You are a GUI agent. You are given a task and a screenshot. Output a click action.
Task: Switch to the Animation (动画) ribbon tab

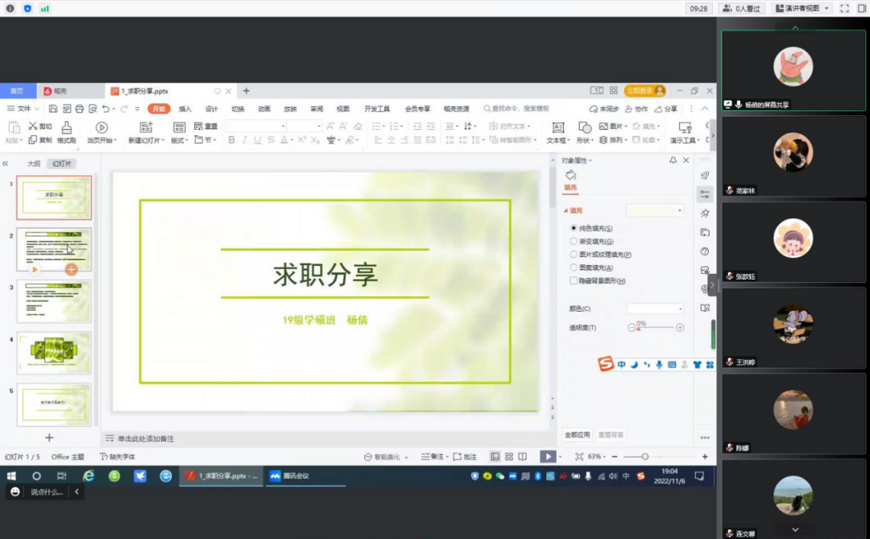tap(264, 109)
